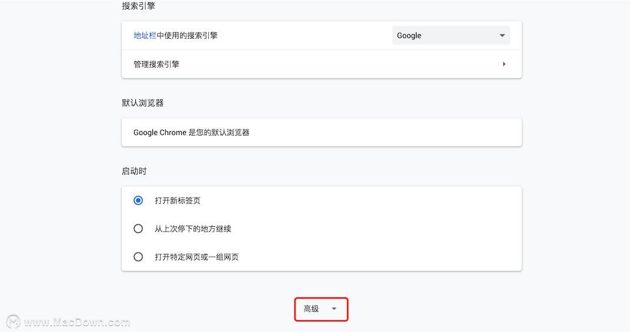Click the 从上次停下的地方继续 label text
Screen dimensions: 630x332
(193, 229)
